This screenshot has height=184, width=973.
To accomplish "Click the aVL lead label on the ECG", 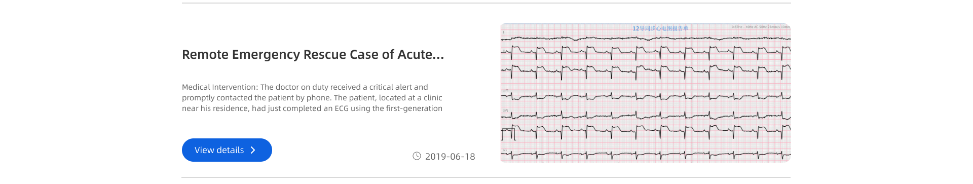I will tap(505, 110).
